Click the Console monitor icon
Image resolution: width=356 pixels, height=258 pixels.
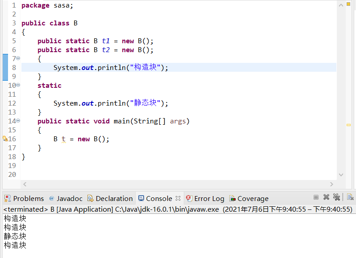tap(141, 198)
